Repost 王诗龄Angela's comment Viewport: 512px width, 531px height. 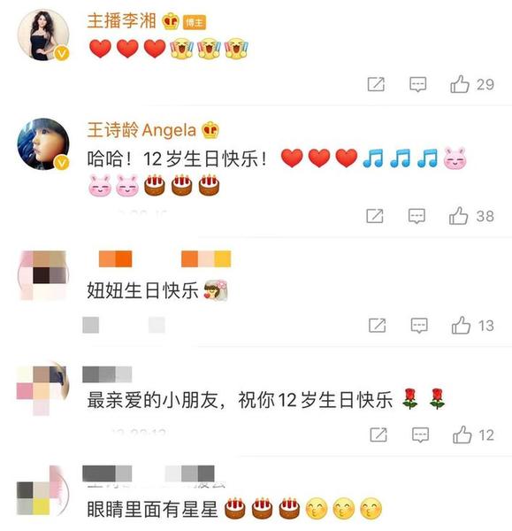point(375,216)
